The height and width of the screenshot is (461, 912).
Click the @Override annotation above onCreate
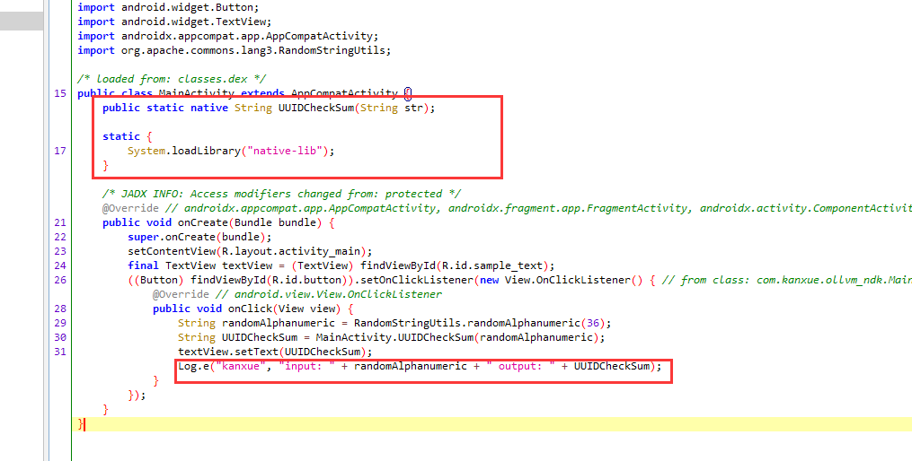tap(130, 208)
